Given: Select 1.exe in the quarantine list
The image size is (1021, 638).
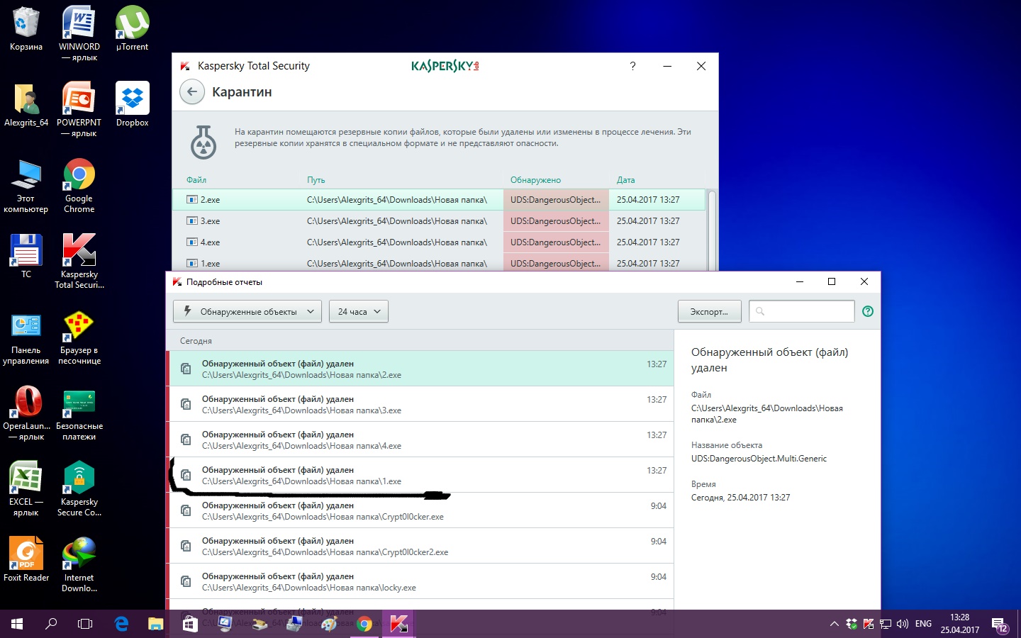Looking at the screenshot, I should tap(439, 262).
